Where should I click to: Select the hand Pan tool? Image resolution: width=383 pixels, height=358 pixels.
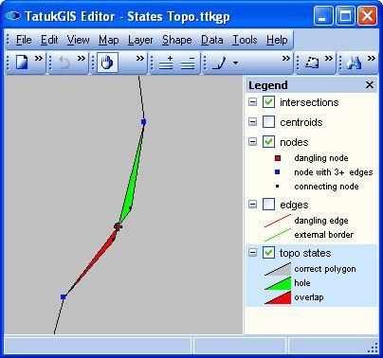pyautogui.click(x=107, y=63)
